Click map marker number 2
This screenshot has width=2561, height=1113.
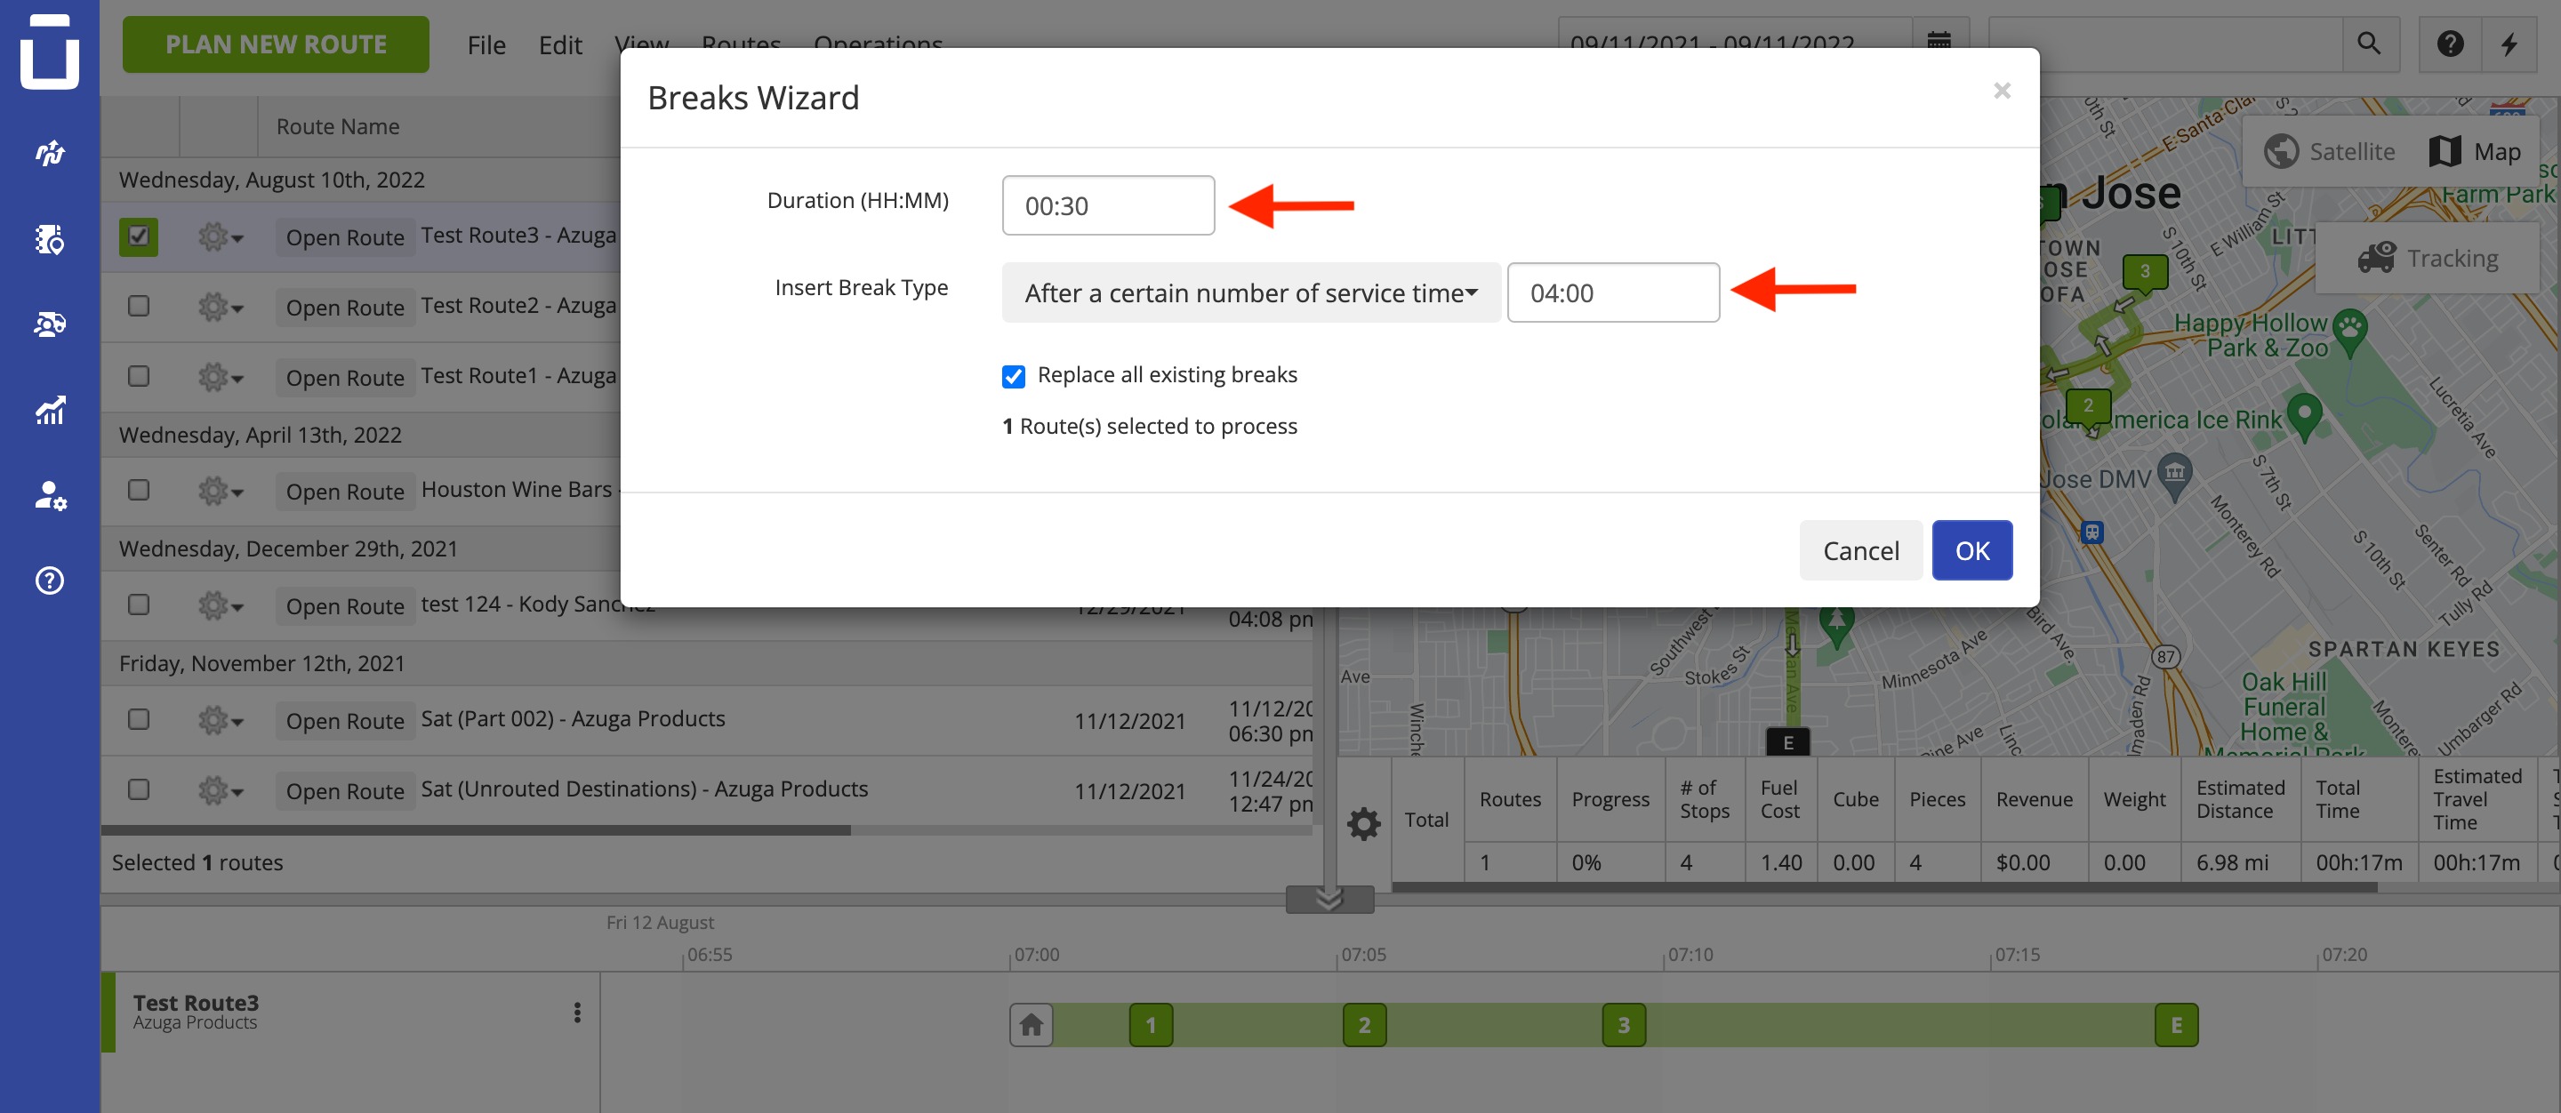point(2088,406)
